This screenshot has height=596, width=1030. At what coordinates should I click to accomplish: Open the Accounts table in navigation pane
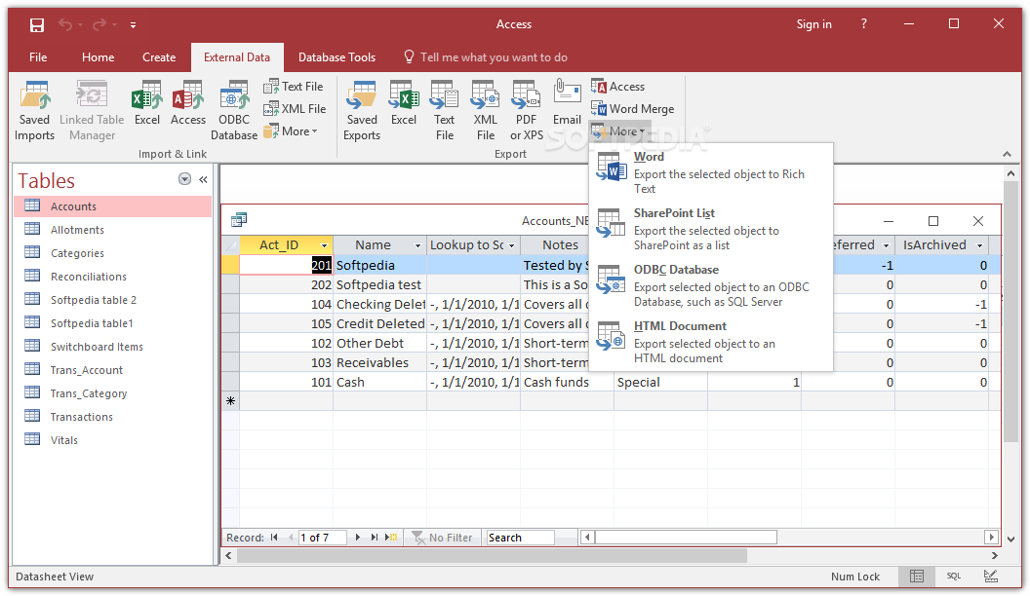pyautogui.click(x=113, y=206)
